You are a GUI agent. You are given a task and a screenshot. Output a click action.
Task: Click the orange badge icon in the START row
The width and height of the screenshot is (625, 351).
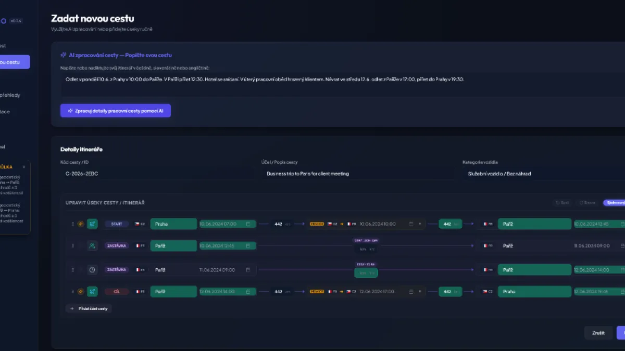coord(80,224)
